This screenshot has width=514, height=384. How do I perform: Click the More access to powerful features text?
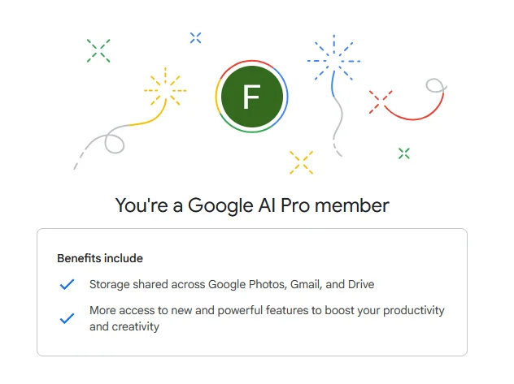[x=267, y=310]
